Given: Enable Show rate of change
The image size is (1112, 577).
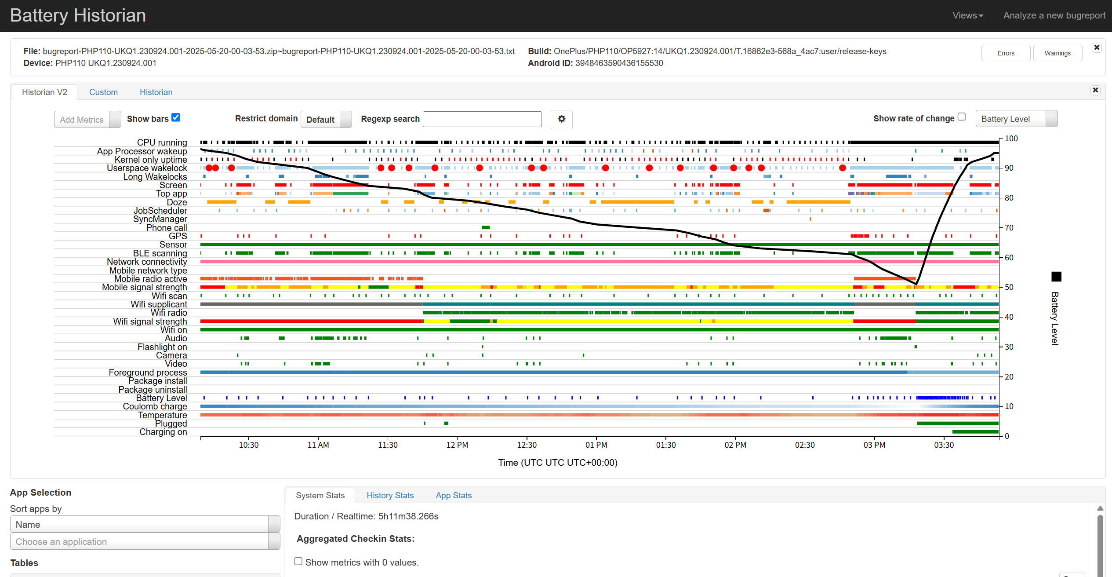Looking at the screenshot, I should [x=962, y=117].
